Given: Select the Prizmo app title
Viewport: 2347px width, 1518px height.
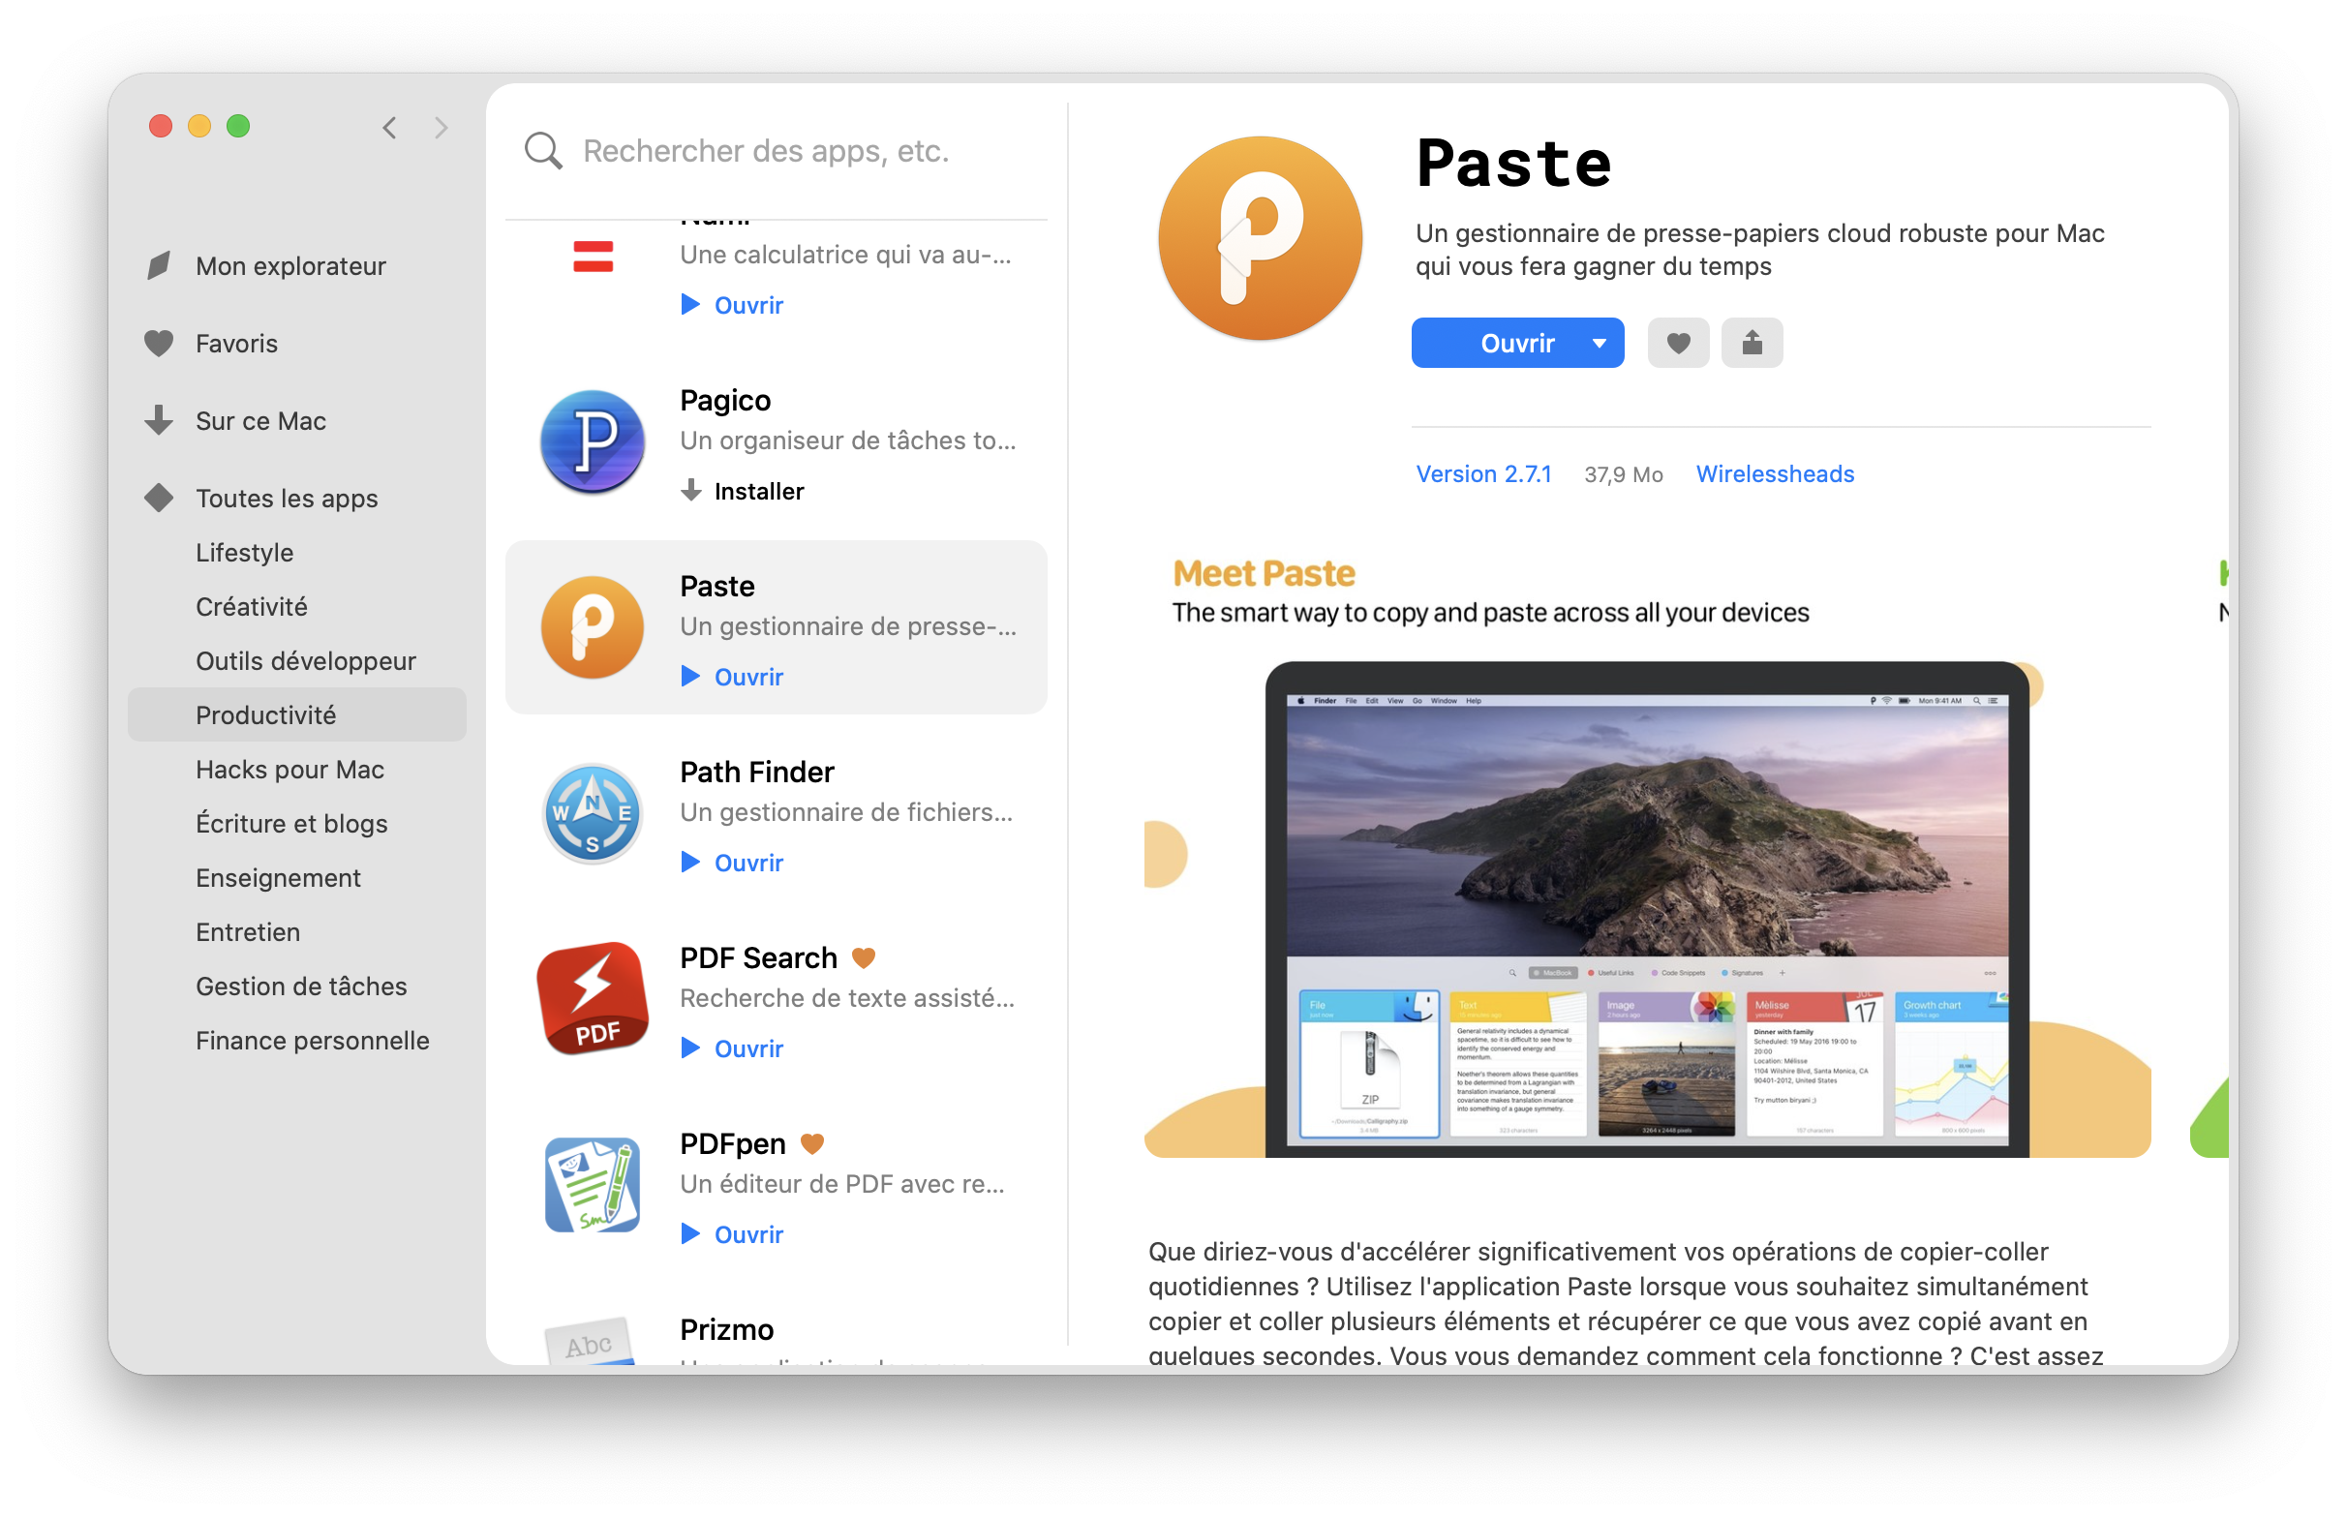Looking at the screenshot, I should point(726,1330).
